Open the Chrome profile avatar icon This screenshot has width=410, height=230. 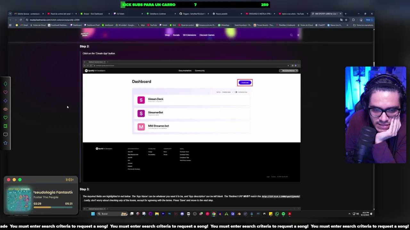pos(361,20)
